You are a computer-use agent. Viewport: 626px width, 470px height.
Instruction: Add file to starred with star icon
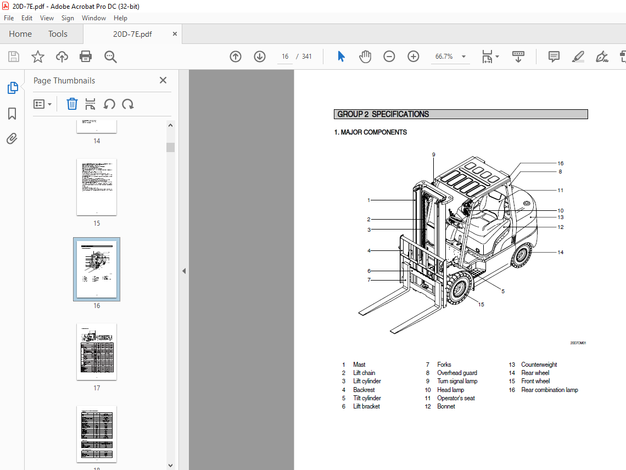pos(37,57)
